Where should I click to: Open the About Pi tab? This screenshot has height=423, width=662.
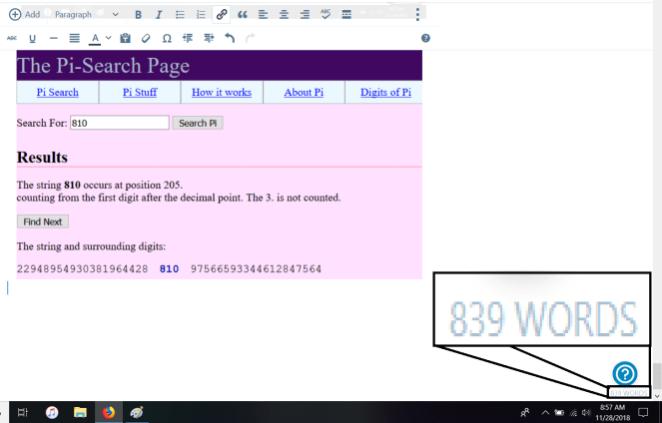[x=304, y=92]
